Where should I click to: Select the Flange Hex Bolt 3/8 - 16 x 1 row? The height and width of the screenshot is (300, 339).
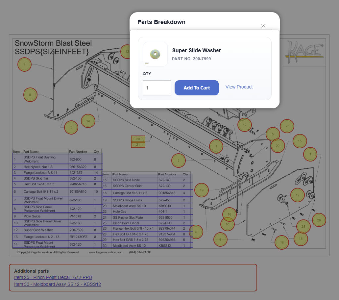[x=148, y=228]
